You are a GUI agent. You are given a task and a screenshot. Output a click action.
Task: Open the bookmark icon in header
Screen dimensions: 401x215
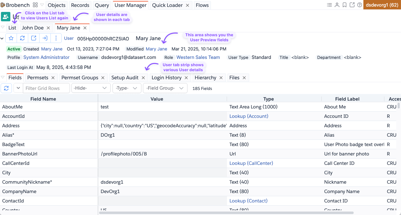pyautogui.click(x=345, y=5)
